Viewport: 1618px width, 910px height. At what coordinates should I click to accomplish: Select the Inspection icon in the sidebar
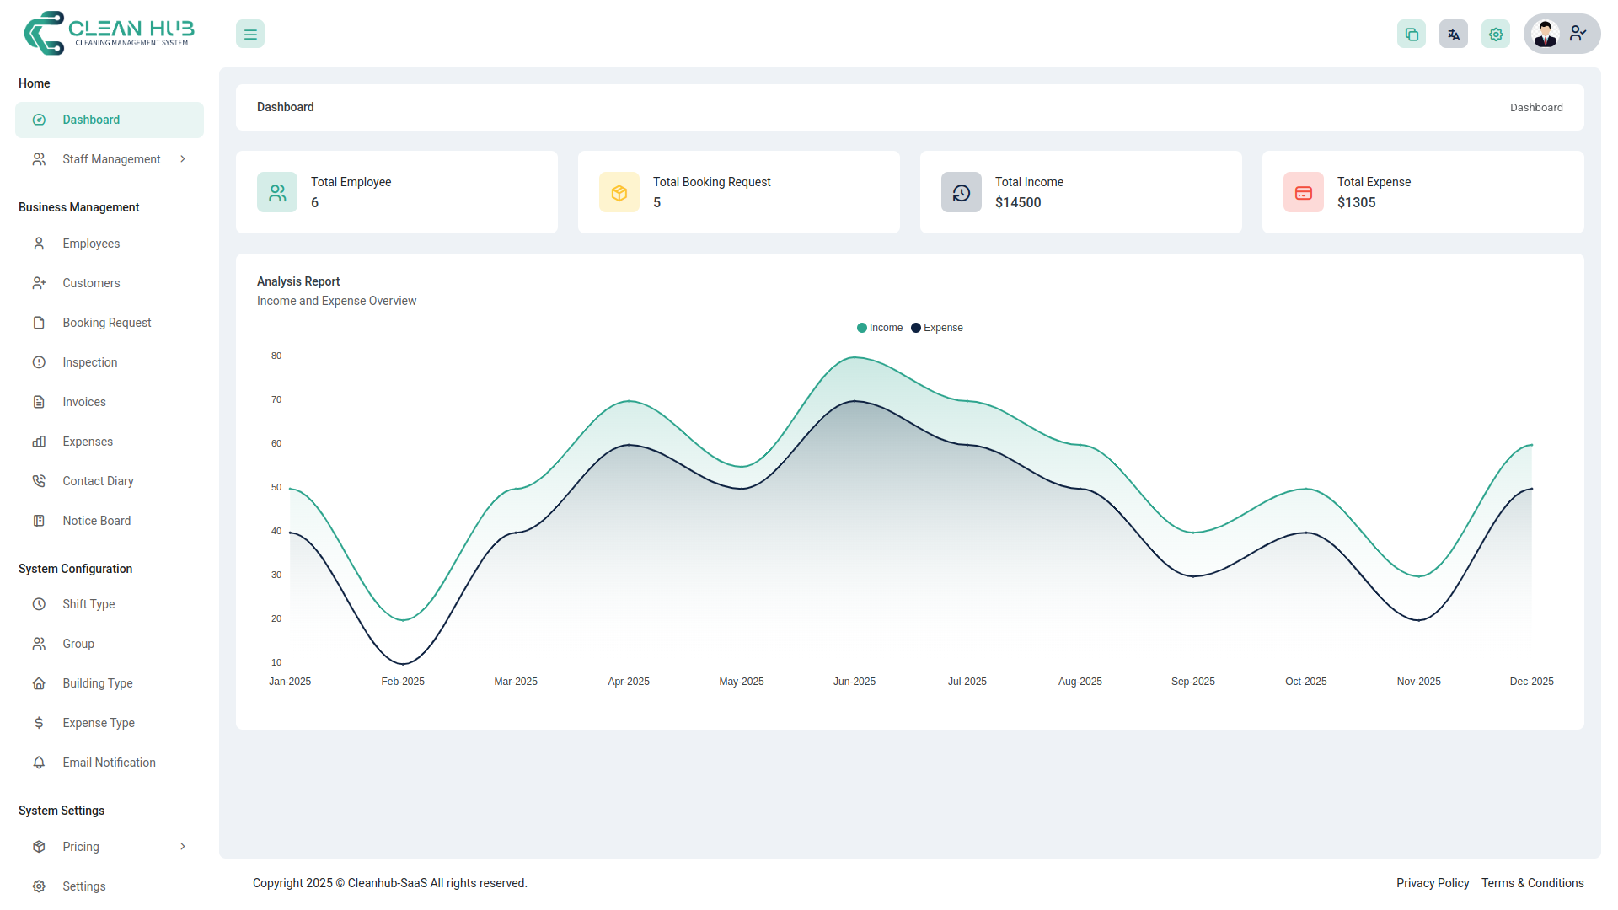pos(39,362)
